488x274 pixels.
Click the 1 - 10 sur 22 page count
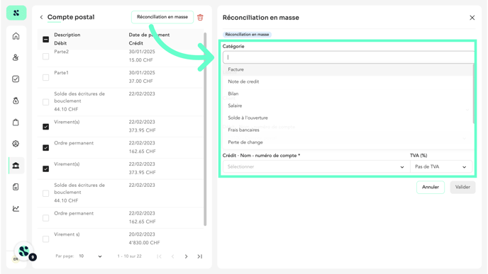[x=130, y=256]
